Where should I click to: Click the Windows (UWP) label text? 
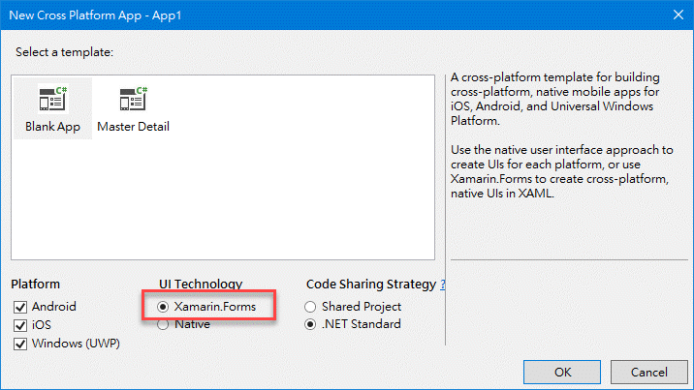(x=76, y=344)
